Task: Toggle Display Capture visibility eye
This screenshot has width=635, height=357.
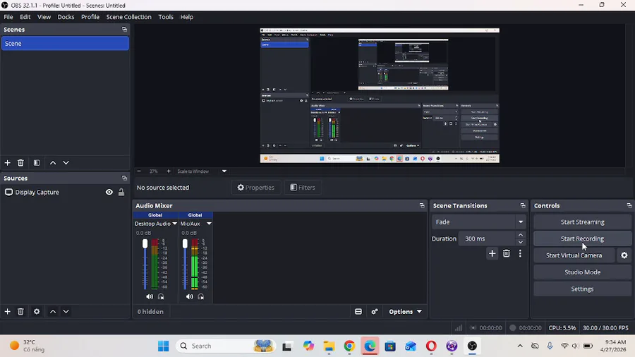Action: (x=109, y=193)
